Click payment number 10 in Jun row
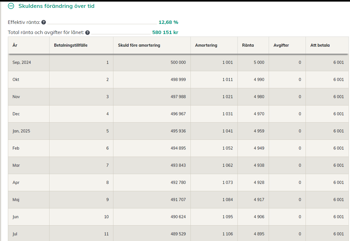The height and width of the screenshot is (241, 350). point(106,217)
